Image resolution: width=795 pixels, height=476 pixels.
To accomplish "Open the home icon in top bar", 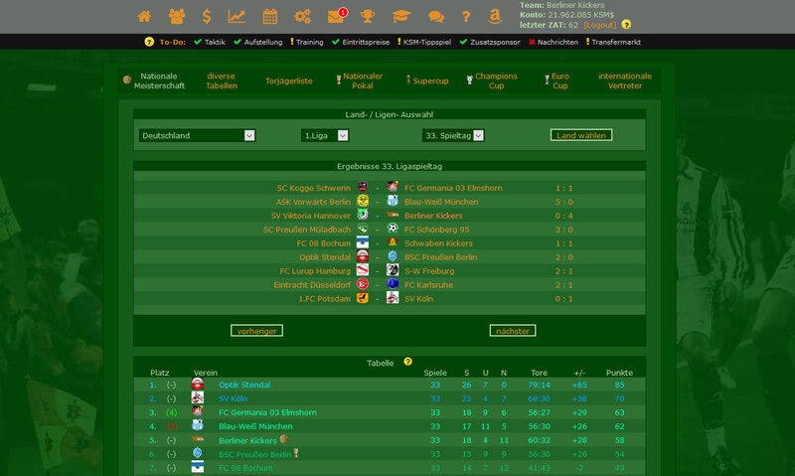I will [144, 17].
